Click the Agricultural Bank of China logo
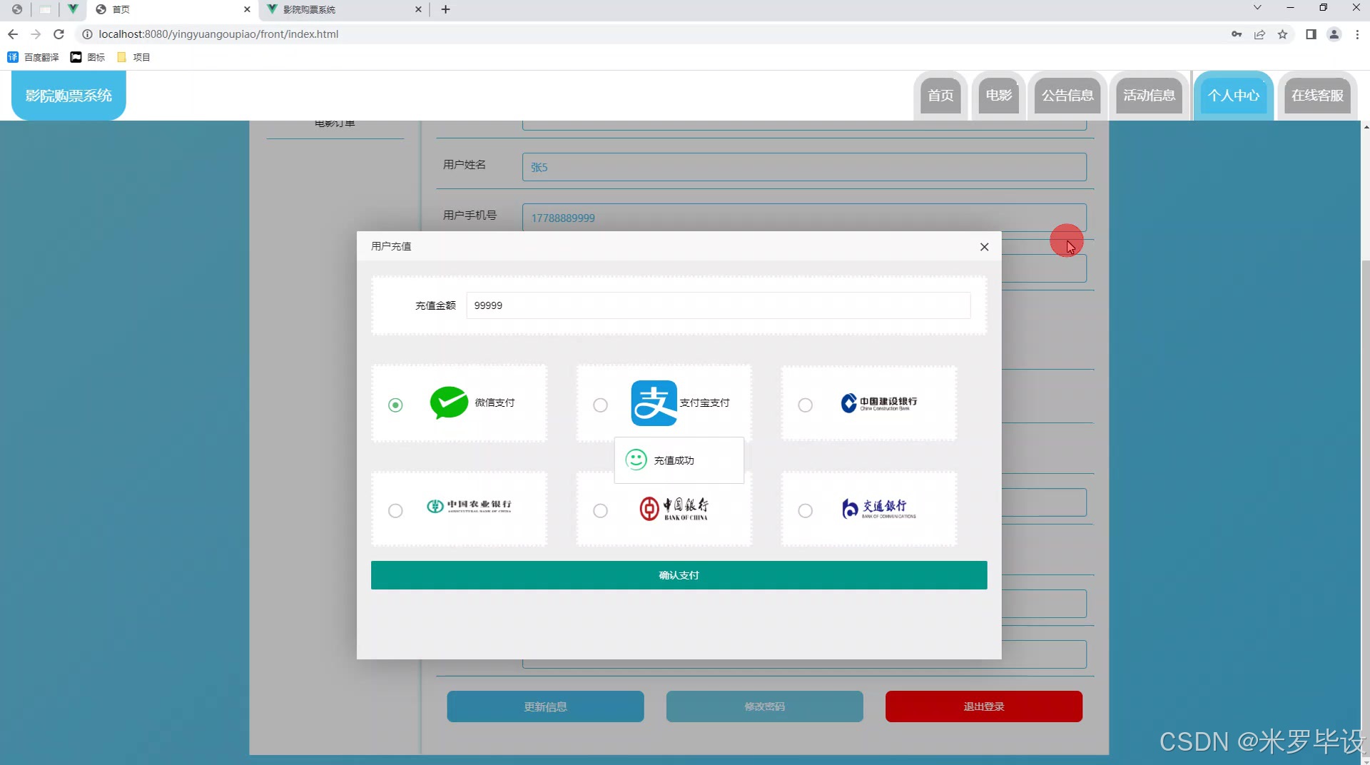 tap(469, 506)
